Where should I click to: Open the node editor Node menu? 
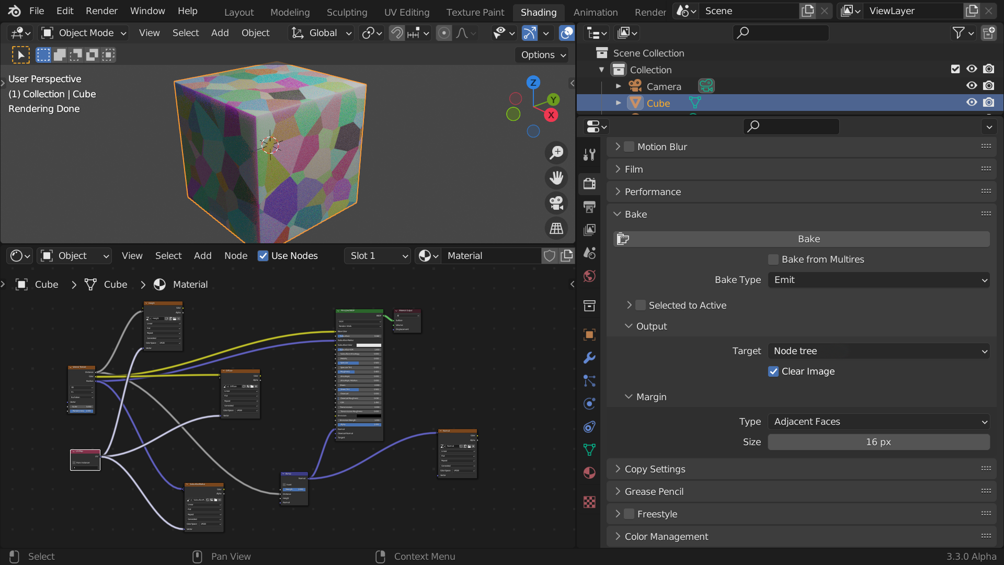[x=236, y=256]
